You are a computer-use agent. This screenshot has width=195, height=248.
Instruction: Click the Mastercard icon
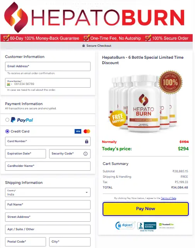tap(87, 131)
